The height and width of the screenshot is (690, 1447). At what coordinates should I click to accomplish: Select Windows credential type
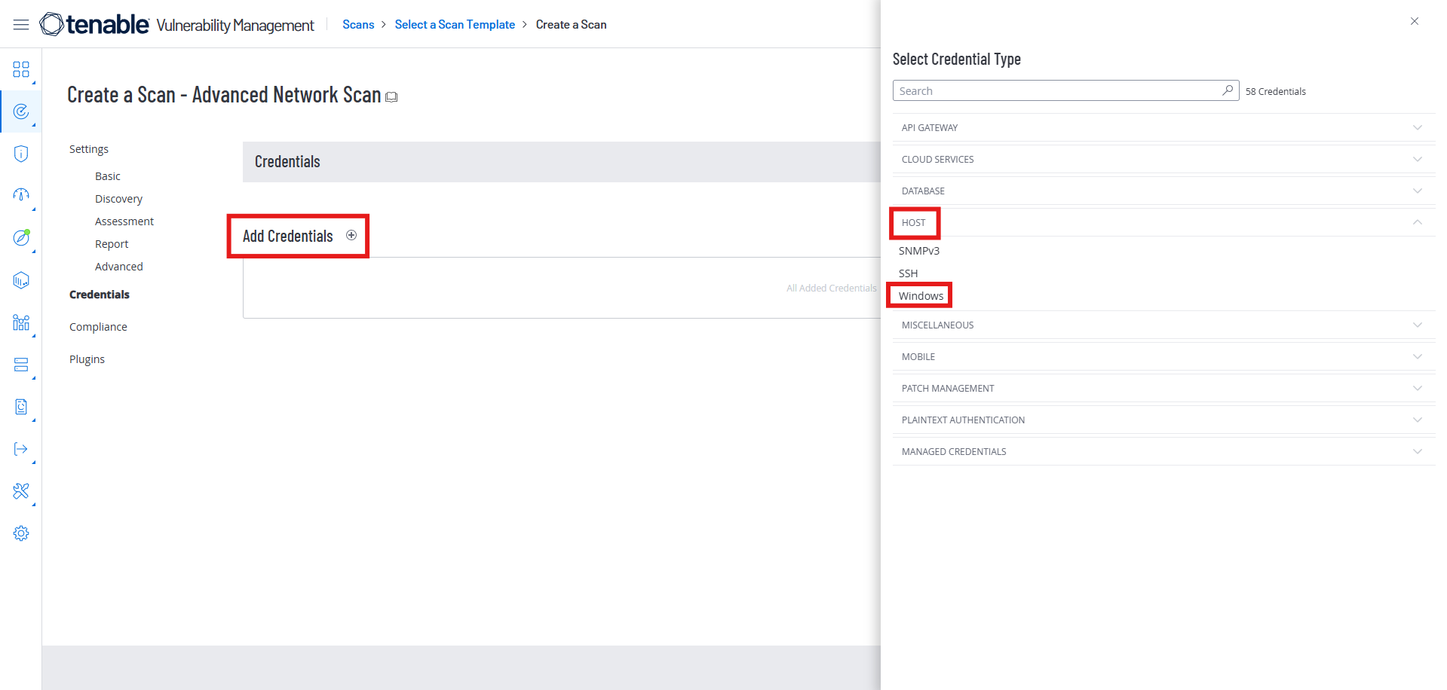[x=921, y=296]
